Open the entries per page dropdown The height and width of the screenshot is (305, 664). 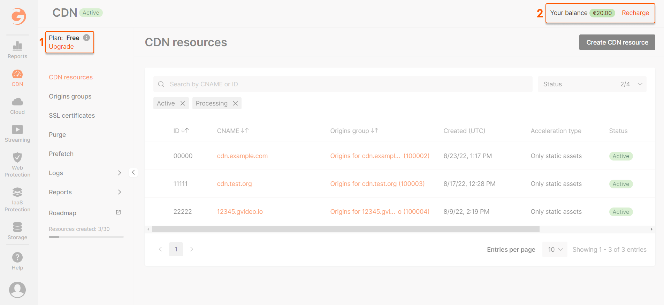pos(555,250)
